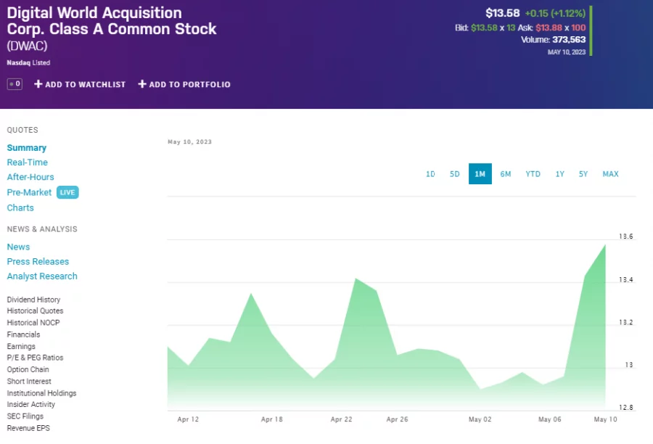653x444 pixels.
Task: Open the Real-Time quotes page
Action: coord(28,163)
